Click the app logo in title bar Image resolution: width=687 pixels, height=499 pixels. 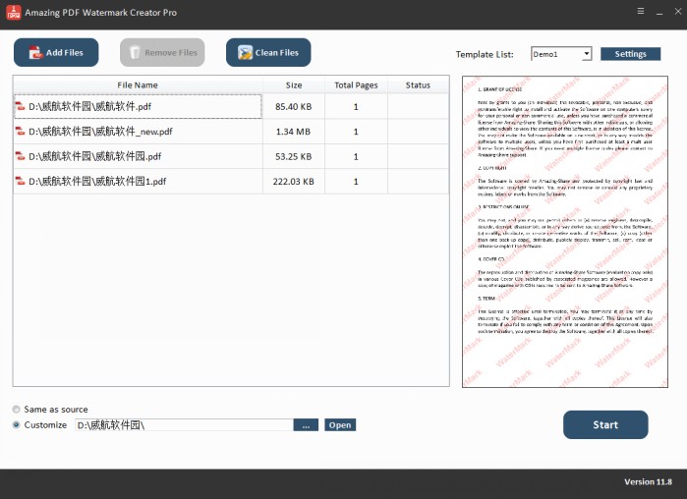(14, 13)
